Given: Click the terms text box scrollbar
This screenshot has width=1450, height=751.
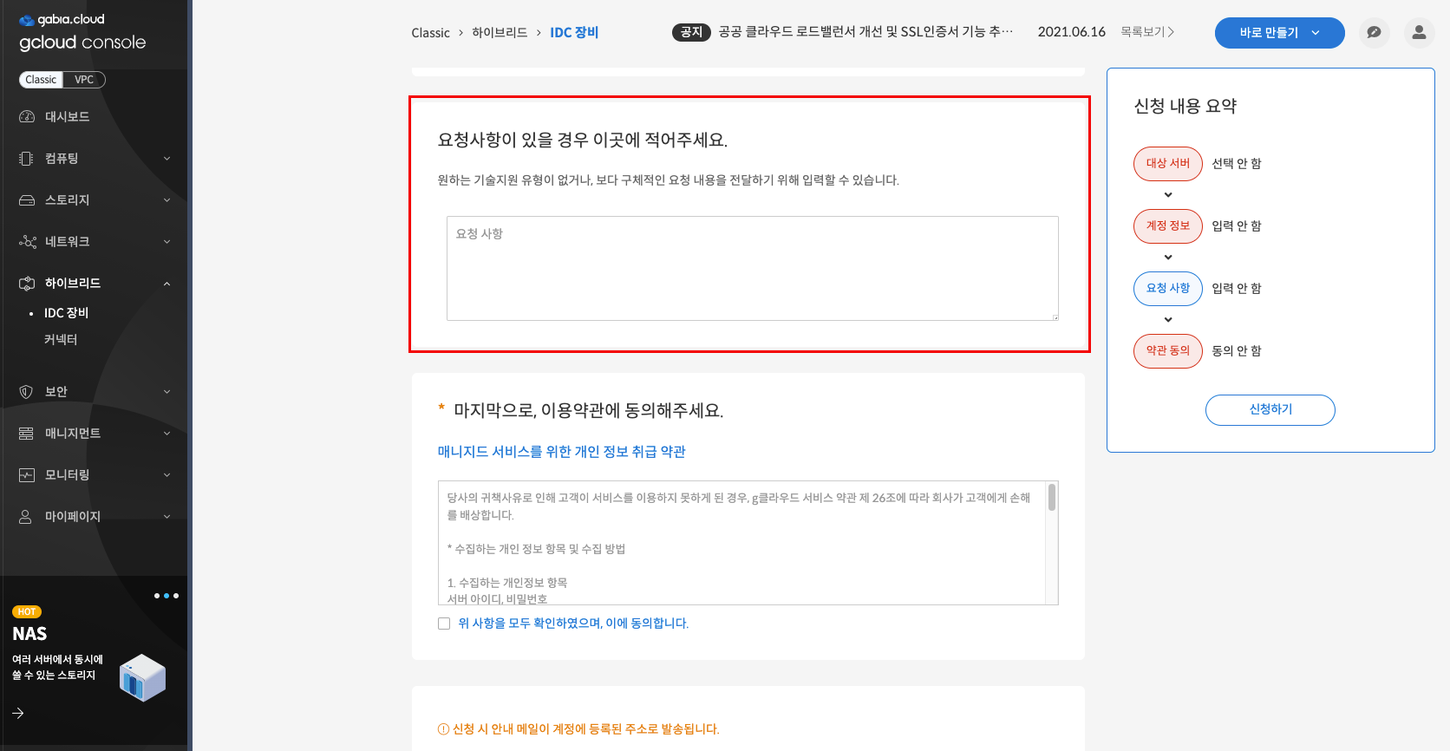Looking at the screenshot, I should 1051,498.
